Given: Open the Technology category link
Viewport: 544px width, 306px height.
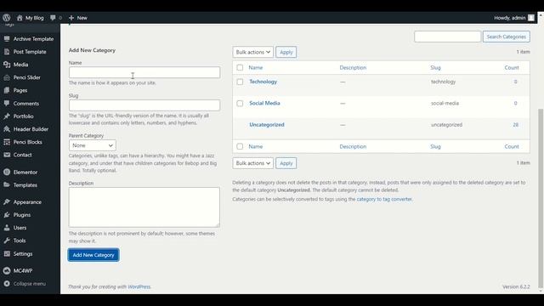Looking at the screenshot, I should coord(263,82).
